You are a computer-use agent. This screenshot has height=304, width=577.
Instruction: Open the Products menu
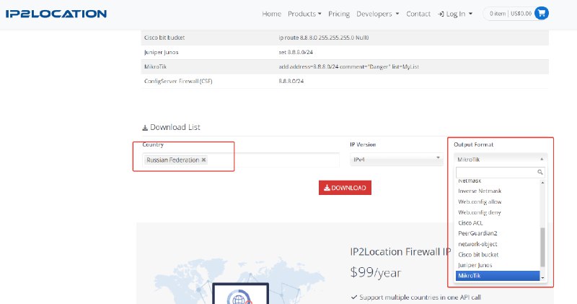click(304, 14)
